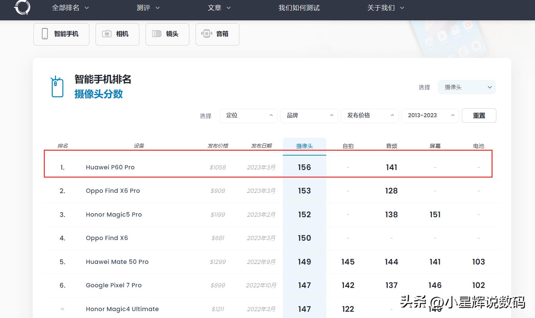Click the 我们如何测试 navigation item
The width and height of the screenshot is (535, 318).
[x=299, y=8]
